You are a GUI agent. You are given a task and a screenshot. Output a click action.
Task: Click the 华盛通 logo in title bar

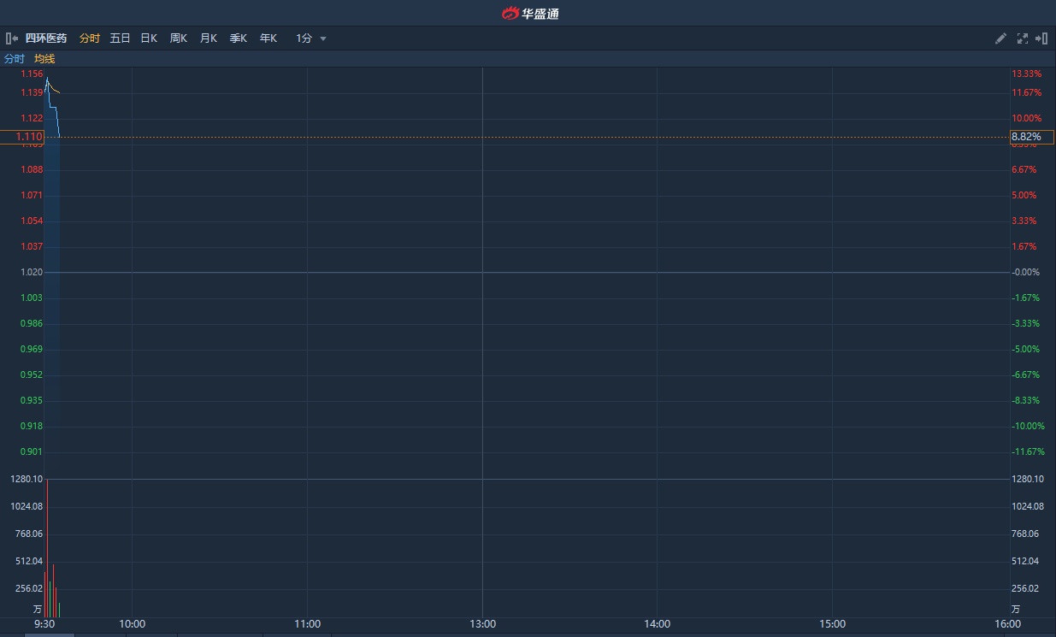click(x=530, y=13)
